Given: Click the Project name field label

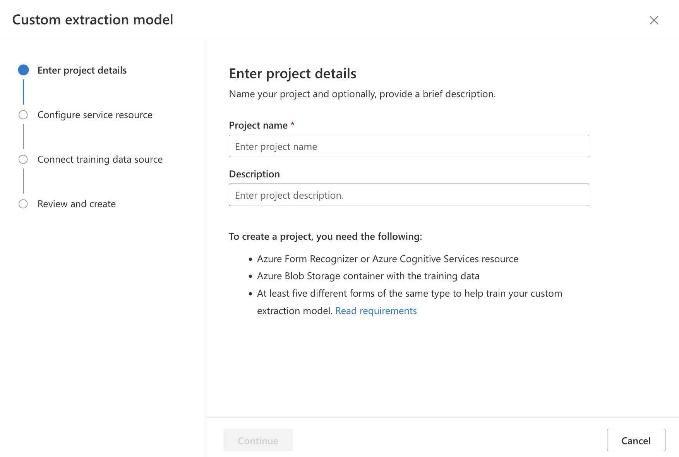Looking at the screenshot, I should (x=258, y=125).
